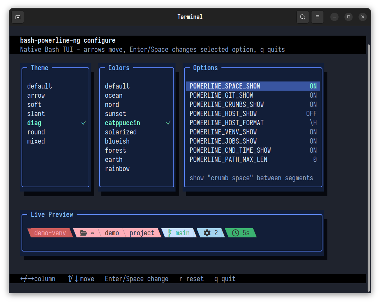Click the move navigation footer hint
Image resolution: width=380 pixels, height=303 pixels.
pyautogui.click(x=81, y=279)
